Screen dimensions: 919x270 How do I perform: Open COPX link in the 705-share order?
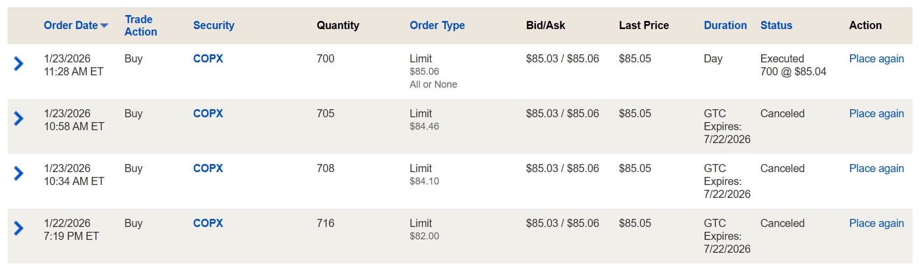click(x=208, y=113)
